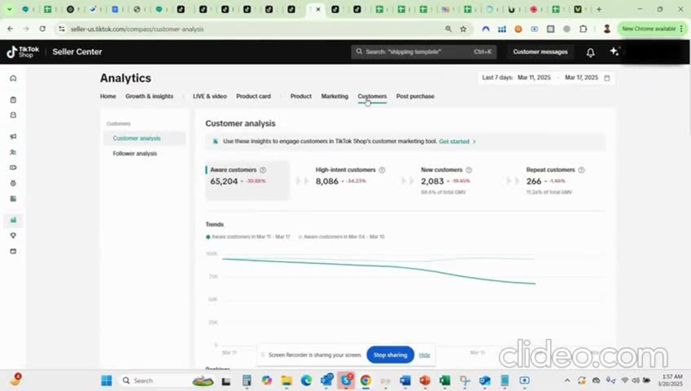Screen dimensions: 691x391
Task: Click the info icon beside High-intent customers
Action: 382,170
